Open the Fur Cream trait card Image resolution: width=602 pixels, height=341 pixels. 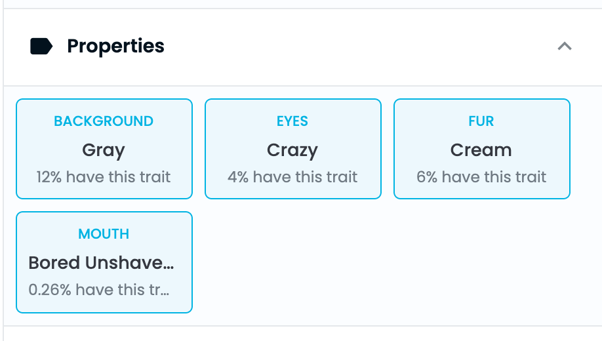point(482,149)
